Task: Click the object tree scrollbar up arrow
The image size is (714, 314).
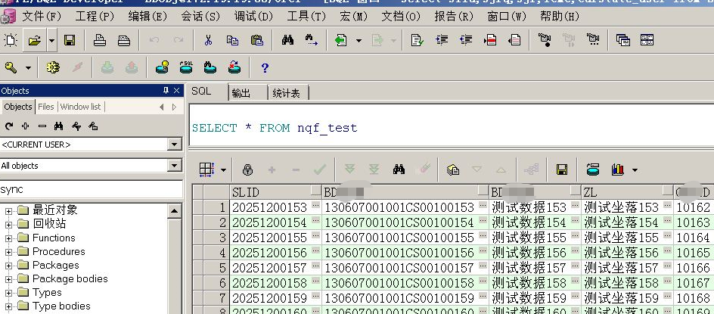Action: click(175, 211)
